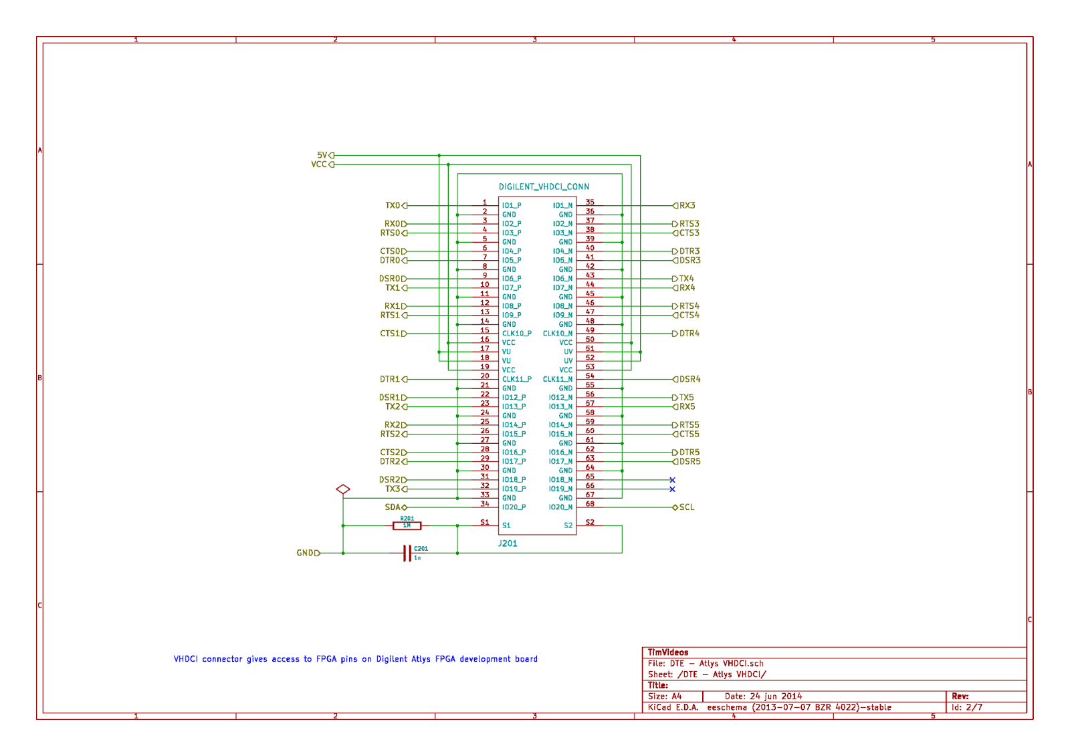Select the RTS1 signal label
This screenshot has width=1070, height=756.
click(394, 315)
